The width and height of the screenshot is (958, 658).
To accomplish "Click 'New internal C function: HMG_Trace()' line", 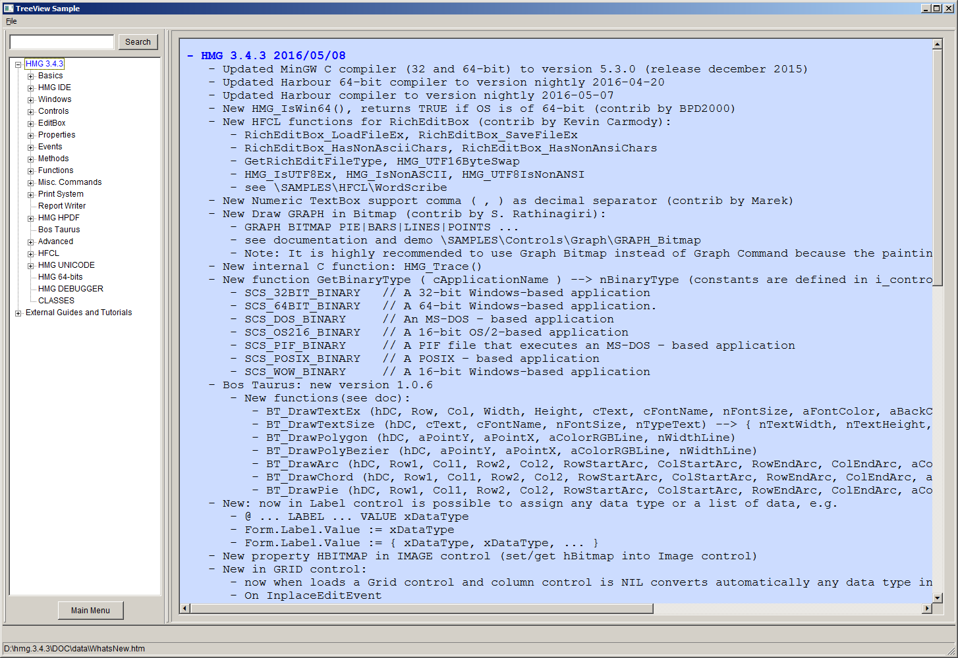I will (352, 266).
